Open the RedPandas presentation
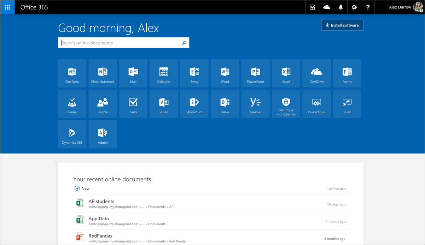 pos(100,236)
